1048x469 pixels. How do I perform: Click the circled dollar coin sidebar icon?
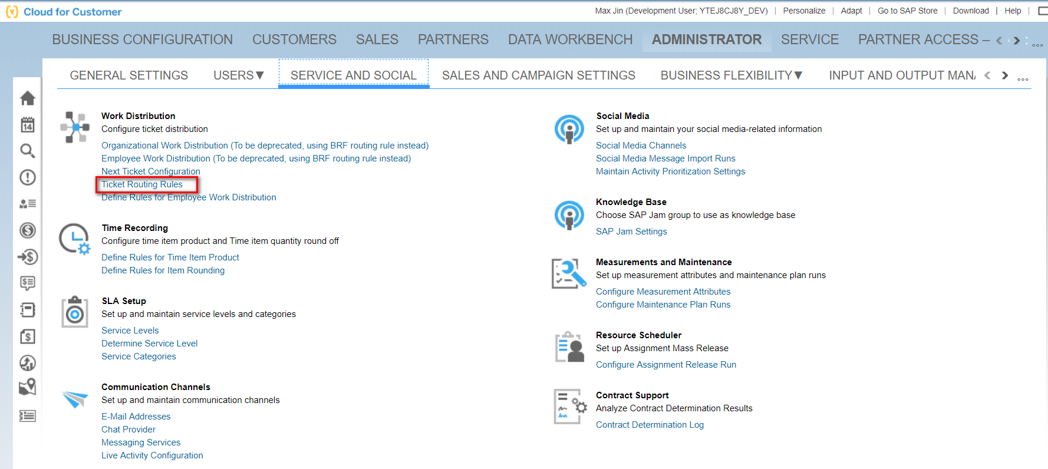point(28,230)
